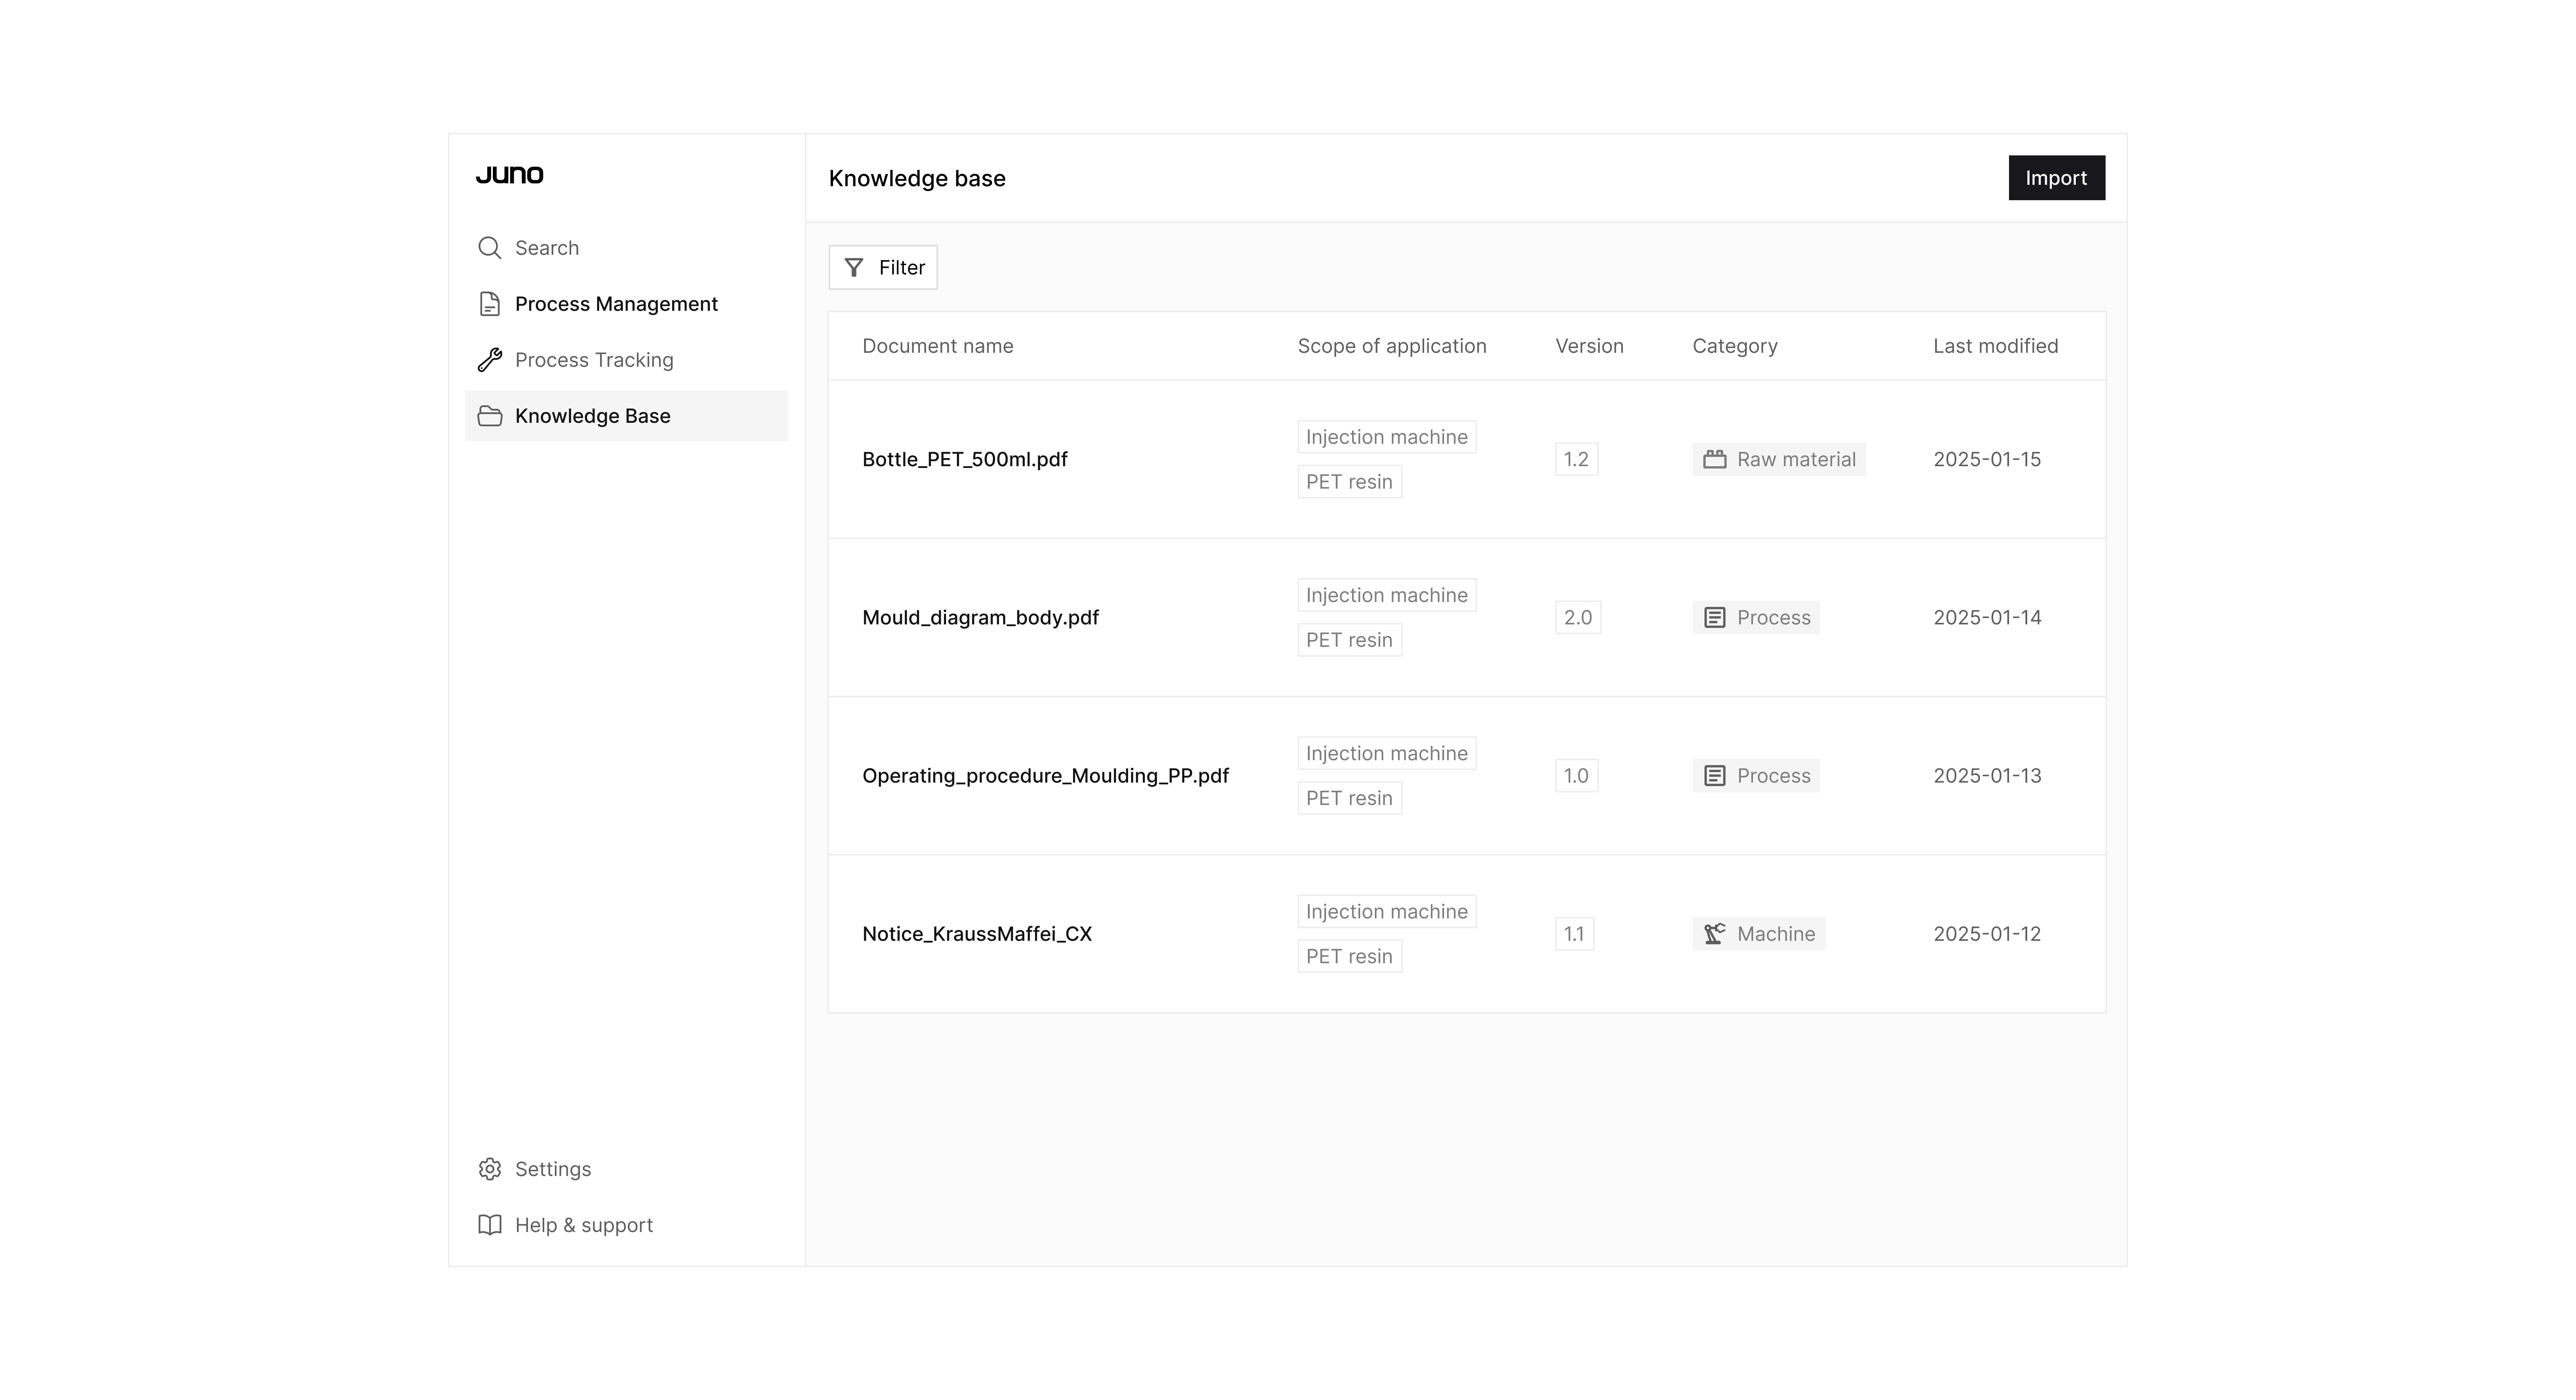Click the Process Management document icon
The height and width of the screenshot is (1400, 2576).
(489, 304)
